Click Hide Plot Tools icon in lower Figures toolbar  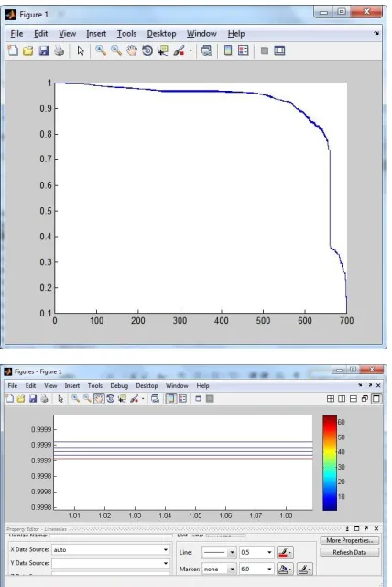tap(199, 399)
